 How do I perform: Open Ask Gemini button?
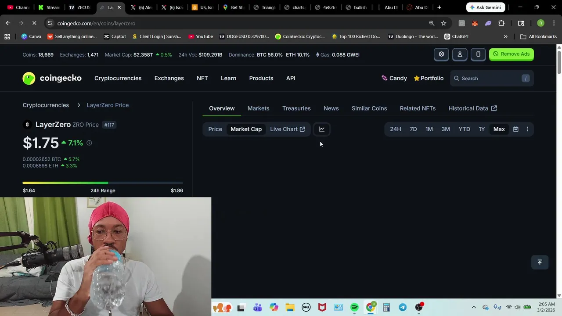click(485, 7)
